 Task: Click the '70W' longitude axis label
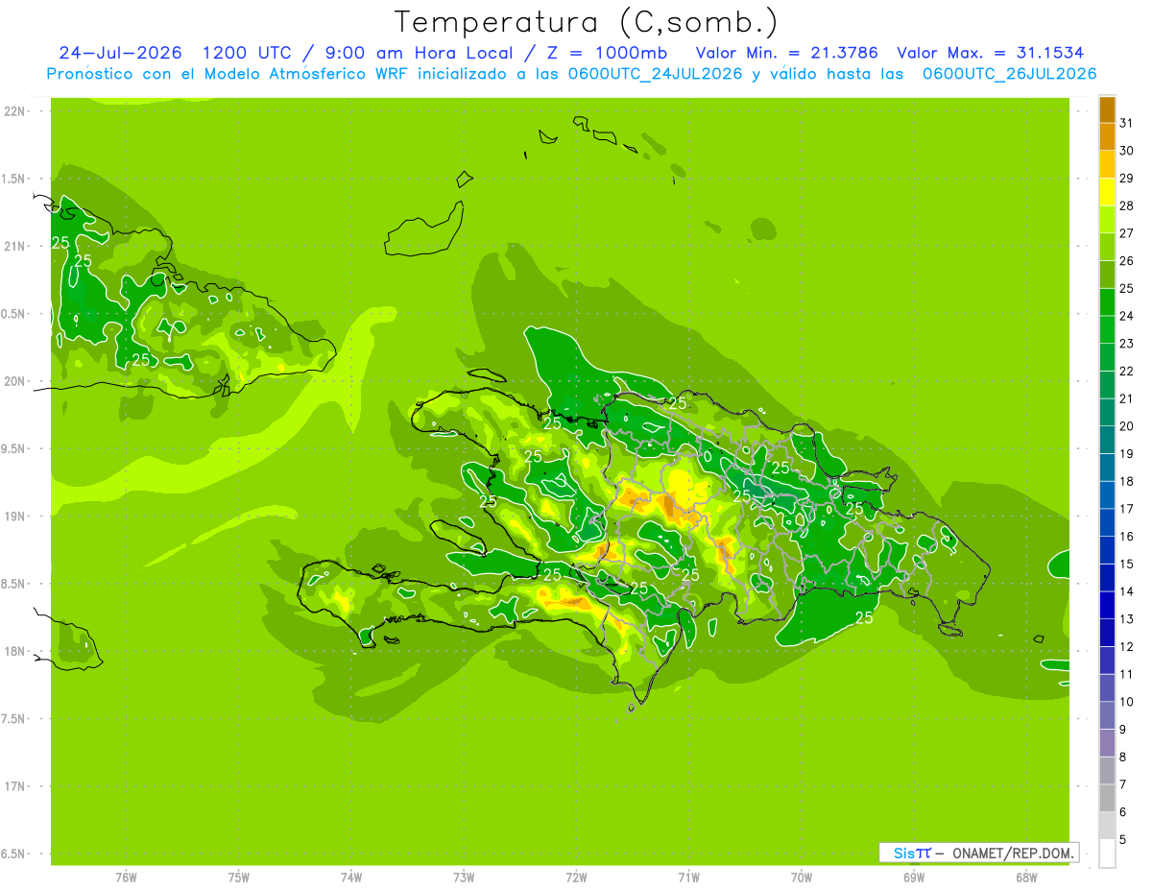tap(801, 877)
